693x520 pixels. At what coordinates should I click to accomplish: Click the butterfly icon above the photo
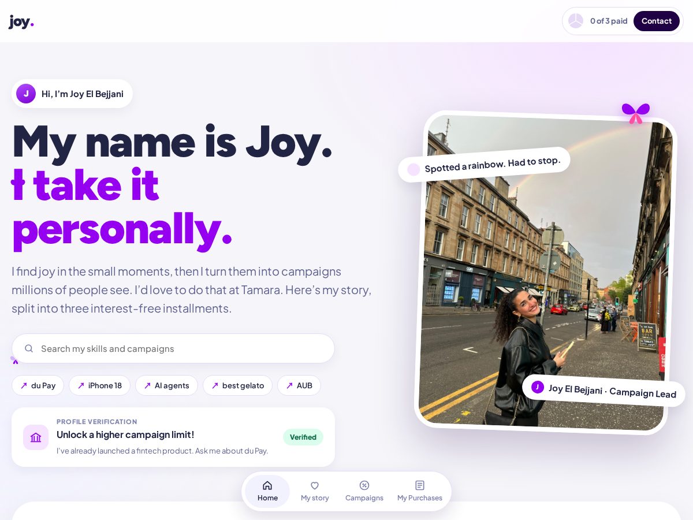[x=635, y=113]
